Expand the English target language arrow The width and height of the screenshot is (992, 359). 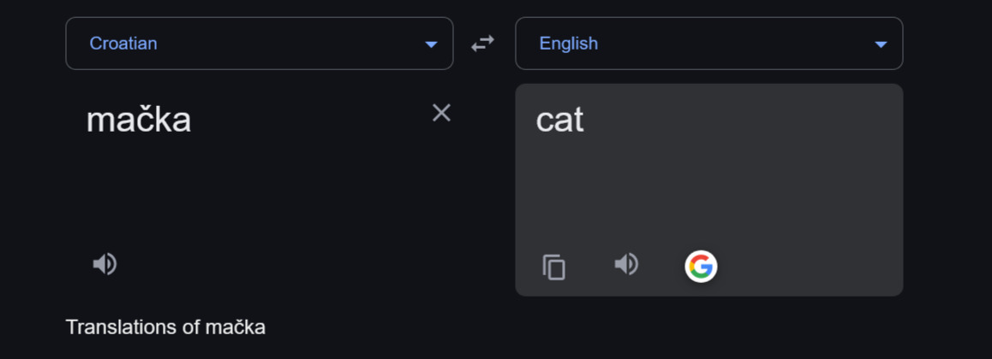(881, 44)
